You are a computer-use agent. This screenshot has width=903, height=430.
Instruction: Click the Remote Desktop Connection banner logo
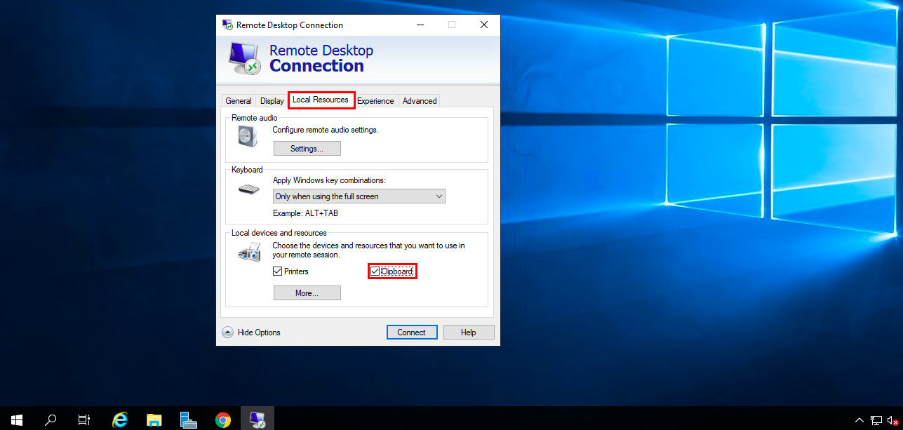pyautogui.click(x=246, y=59)
